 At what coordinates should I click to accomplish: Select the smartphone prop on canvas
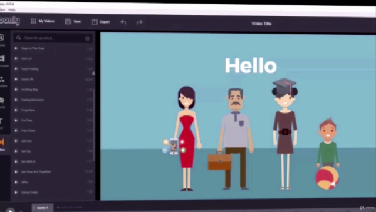coord(174,147)
